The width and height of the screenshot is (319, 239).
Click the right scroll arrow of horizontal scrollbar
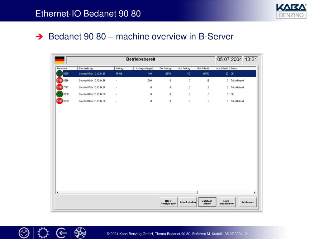254,192
